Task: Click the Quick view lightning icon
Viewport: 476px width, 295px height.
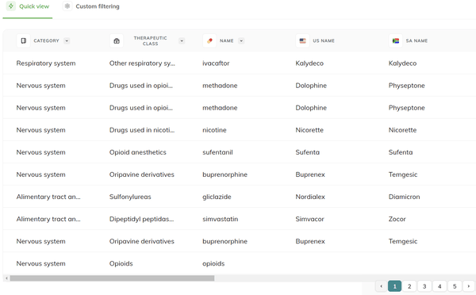Action: [11, 6]
